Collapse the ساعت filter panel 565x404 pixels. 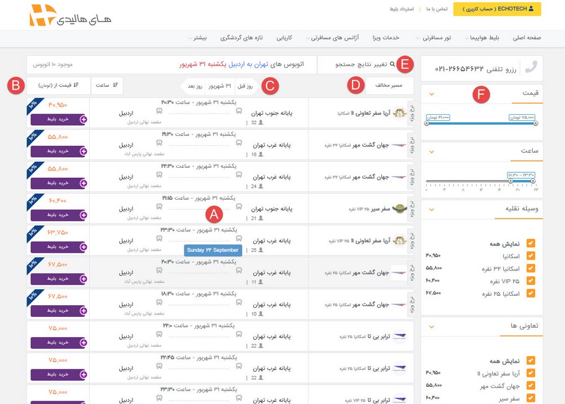coord(431,151)
